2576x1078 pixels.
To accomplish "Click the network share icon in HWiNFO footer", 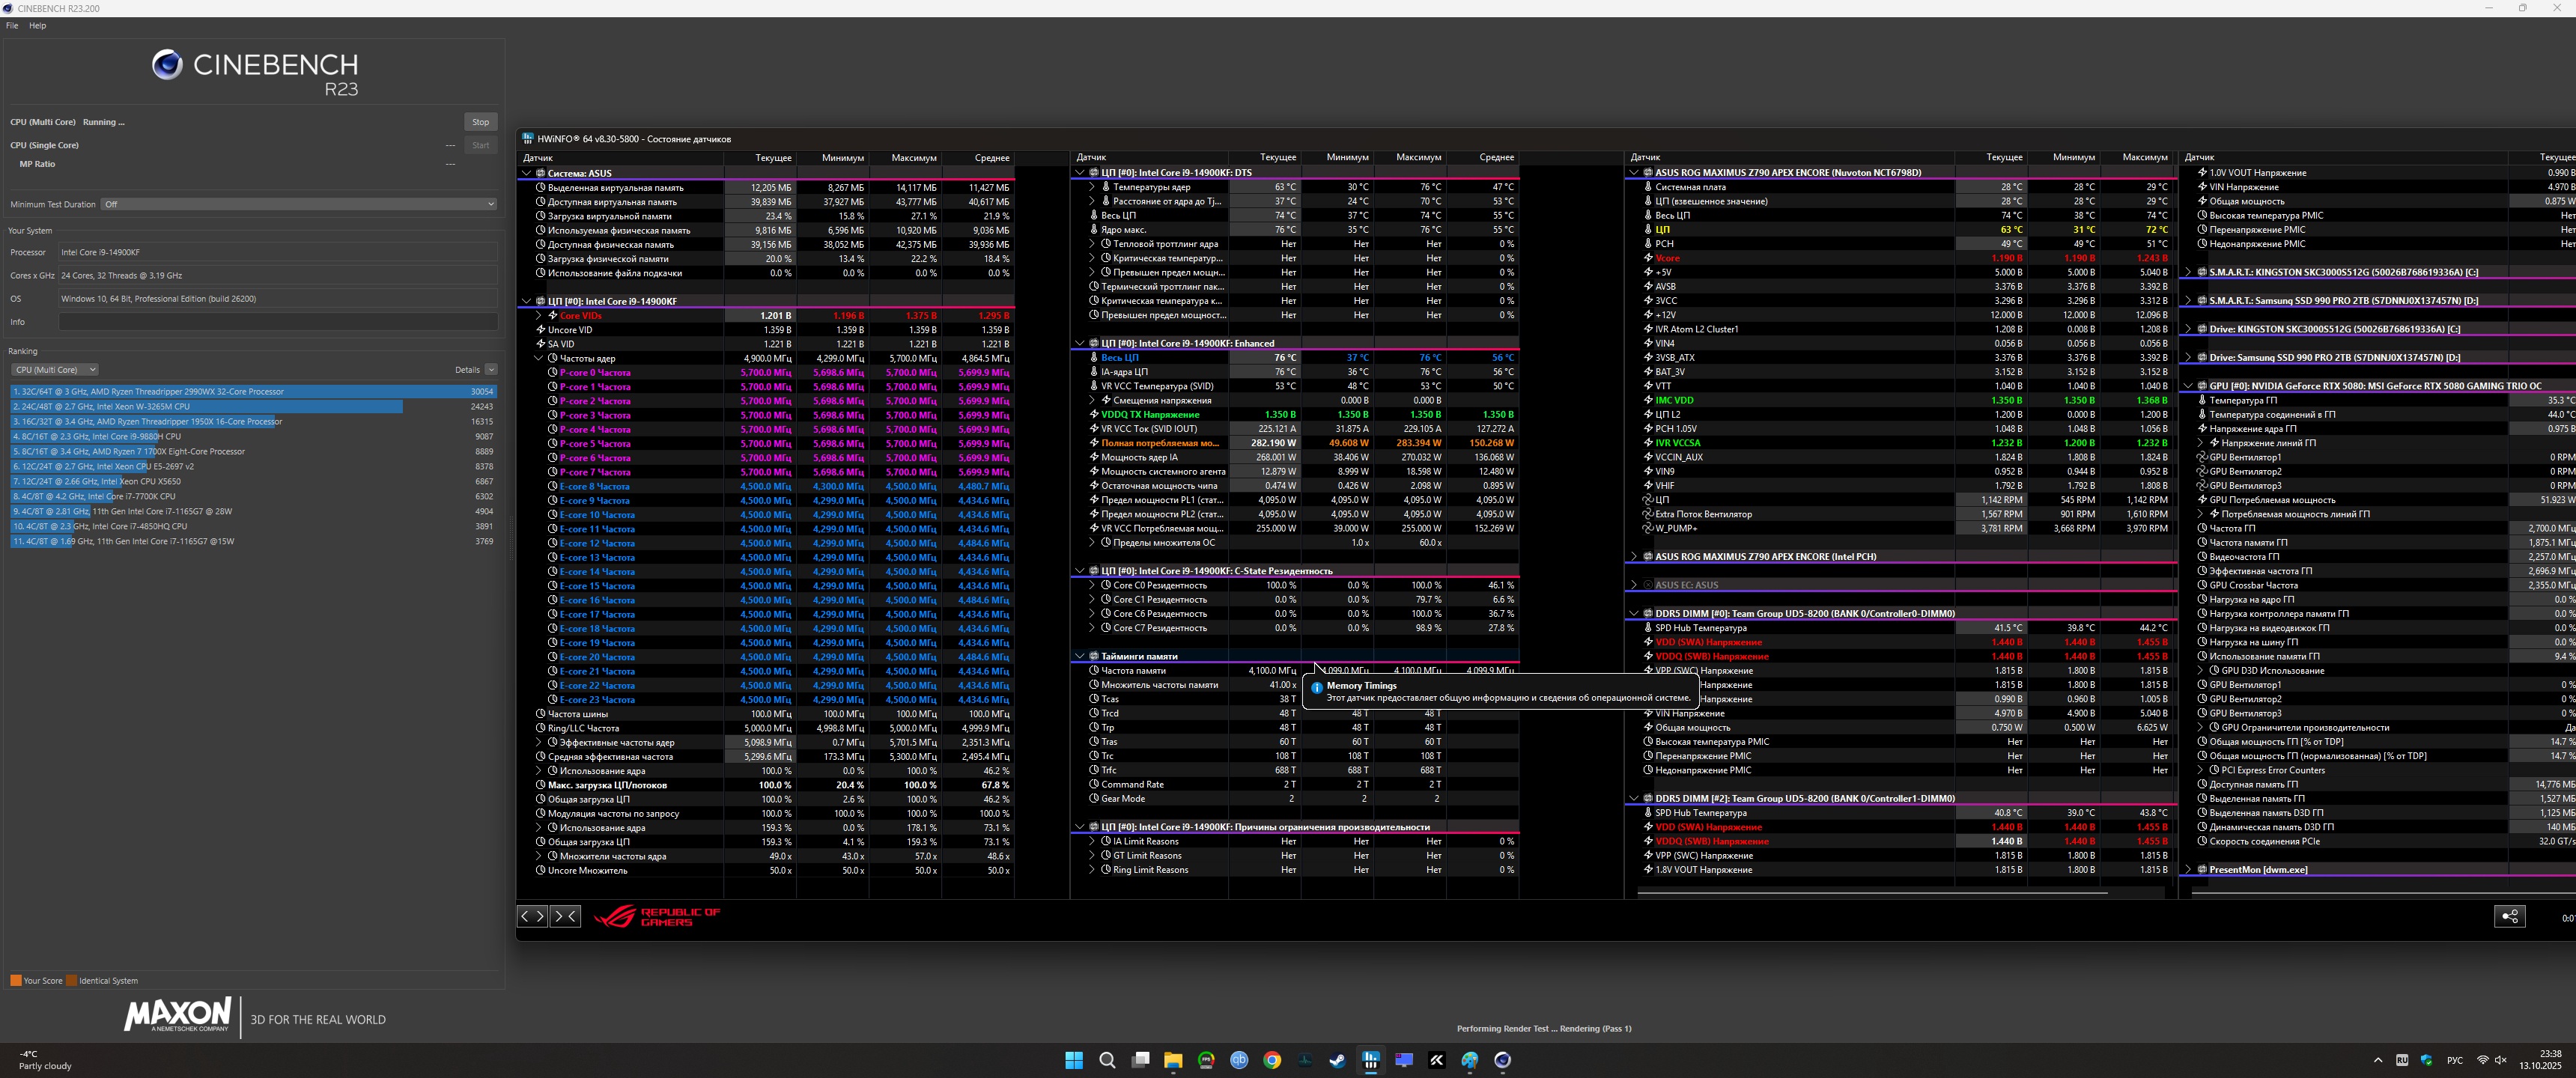I will point(2509,916).
